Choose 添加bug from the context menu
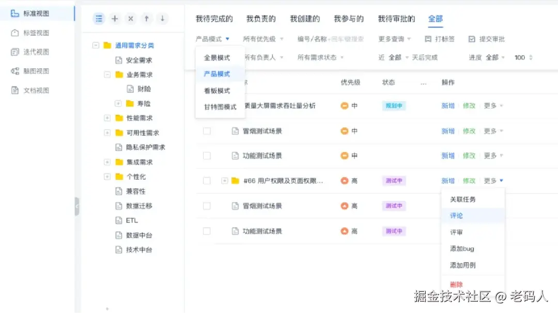The image size is (558, 313). point(462,248)
